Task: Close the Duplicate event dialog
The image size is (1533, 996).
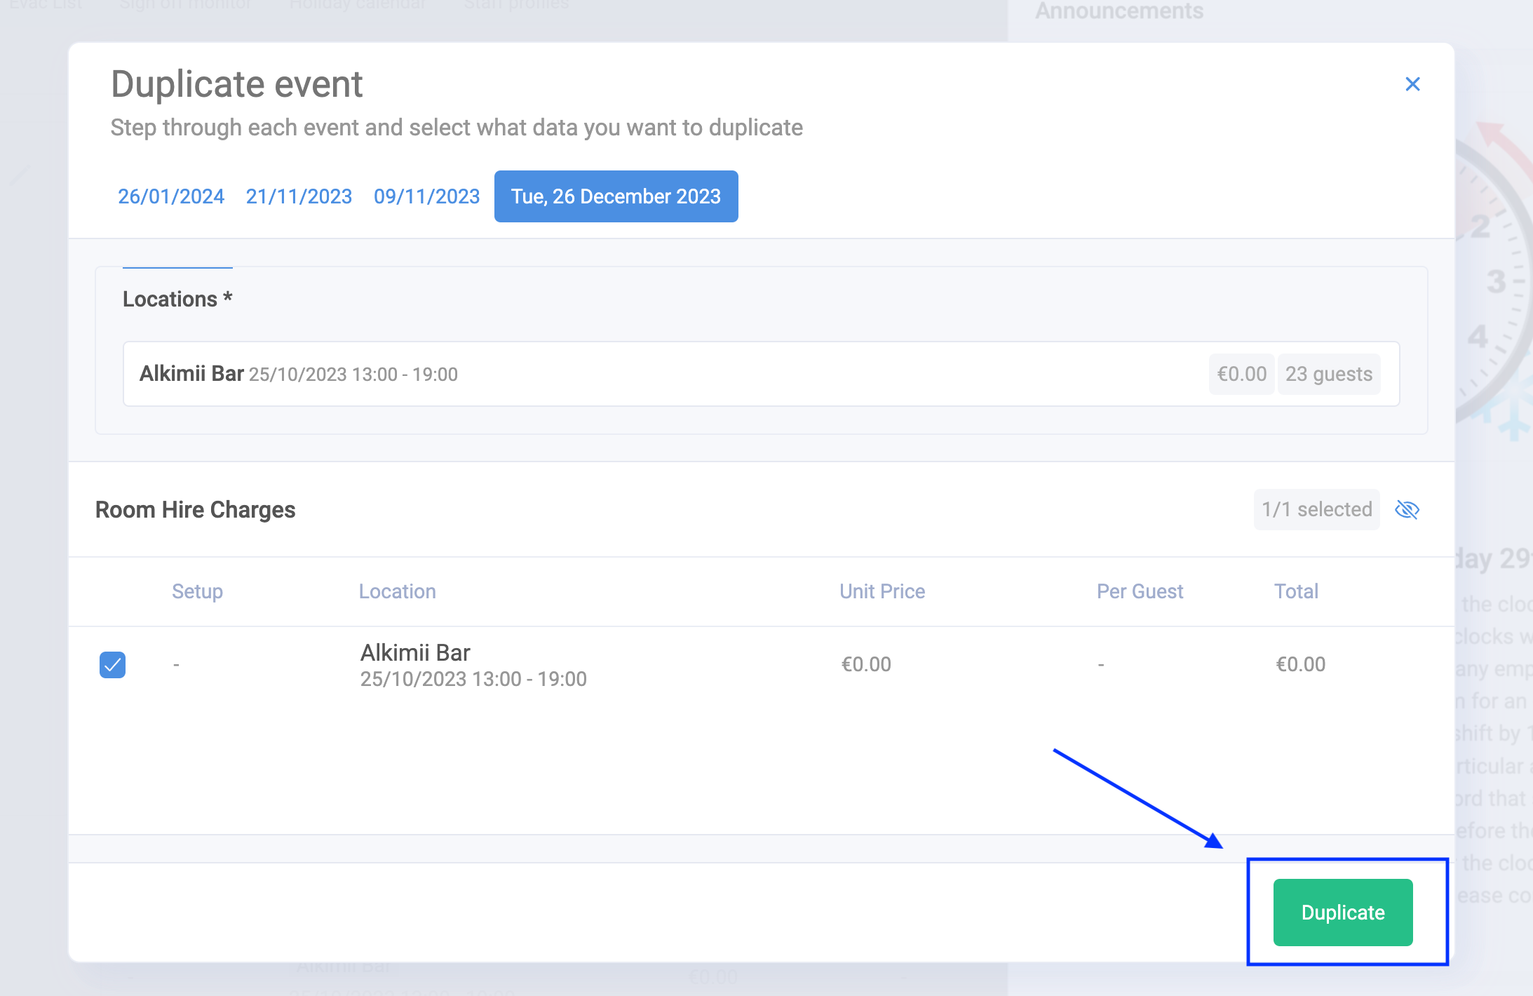Action: (1412, 84)
